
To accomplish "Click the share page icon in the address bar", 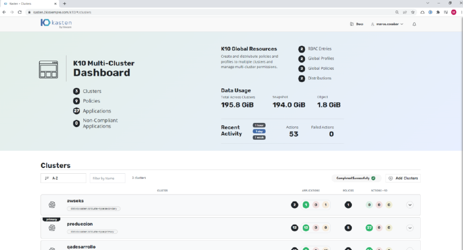I will [405, 12].
